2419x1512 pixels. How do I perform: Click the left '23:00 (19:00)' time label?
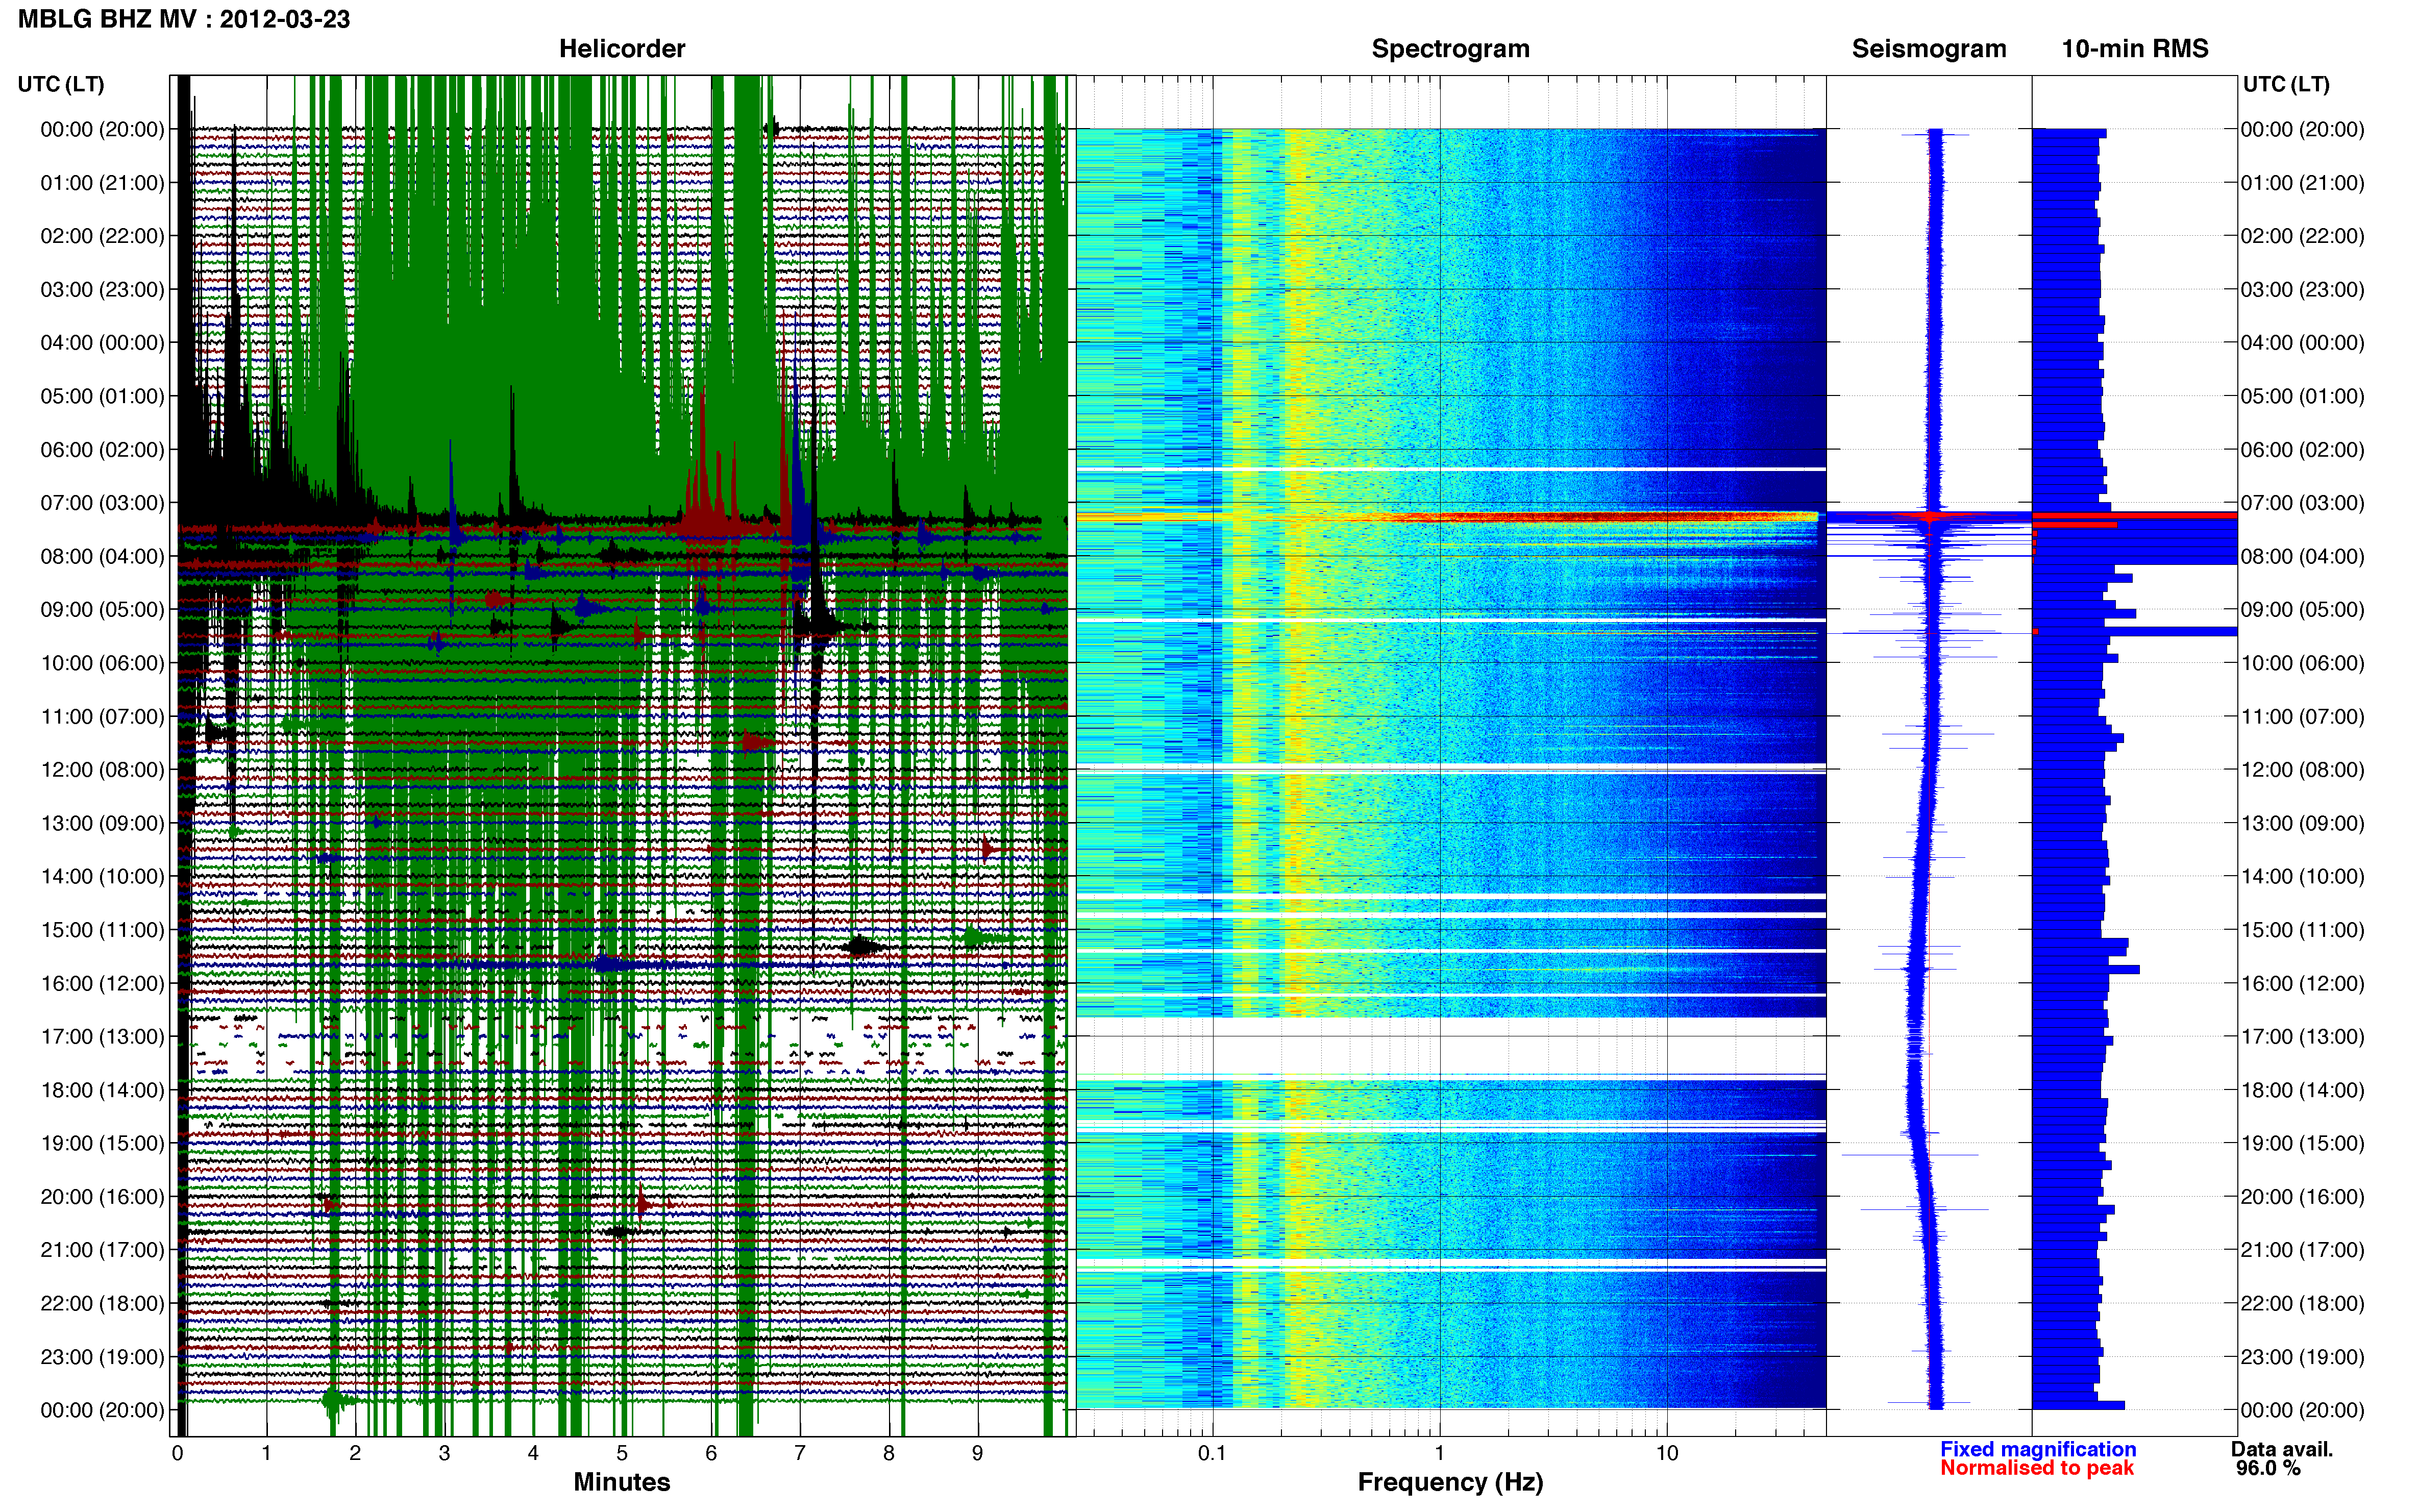pos(102,1357)
